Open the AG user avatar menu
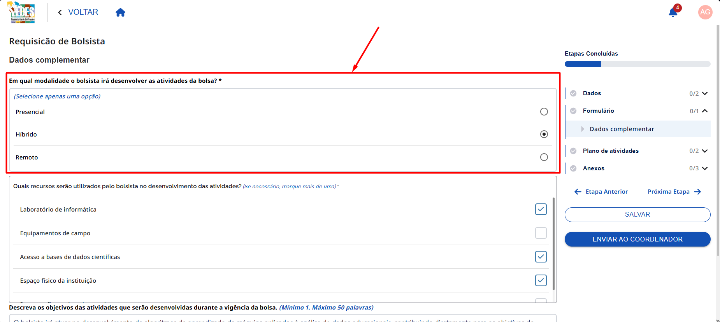720x322 pixels. click(705, 12)
